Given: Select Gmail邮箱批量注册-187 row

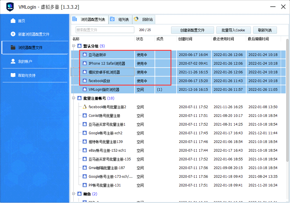Looking at the screenshot, I should (178, 168).
